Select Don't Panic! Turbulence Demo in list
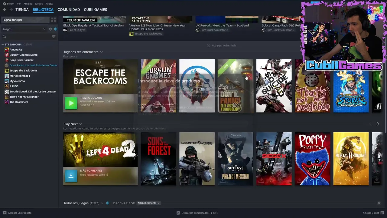387x218 pixels. [33, 65]
